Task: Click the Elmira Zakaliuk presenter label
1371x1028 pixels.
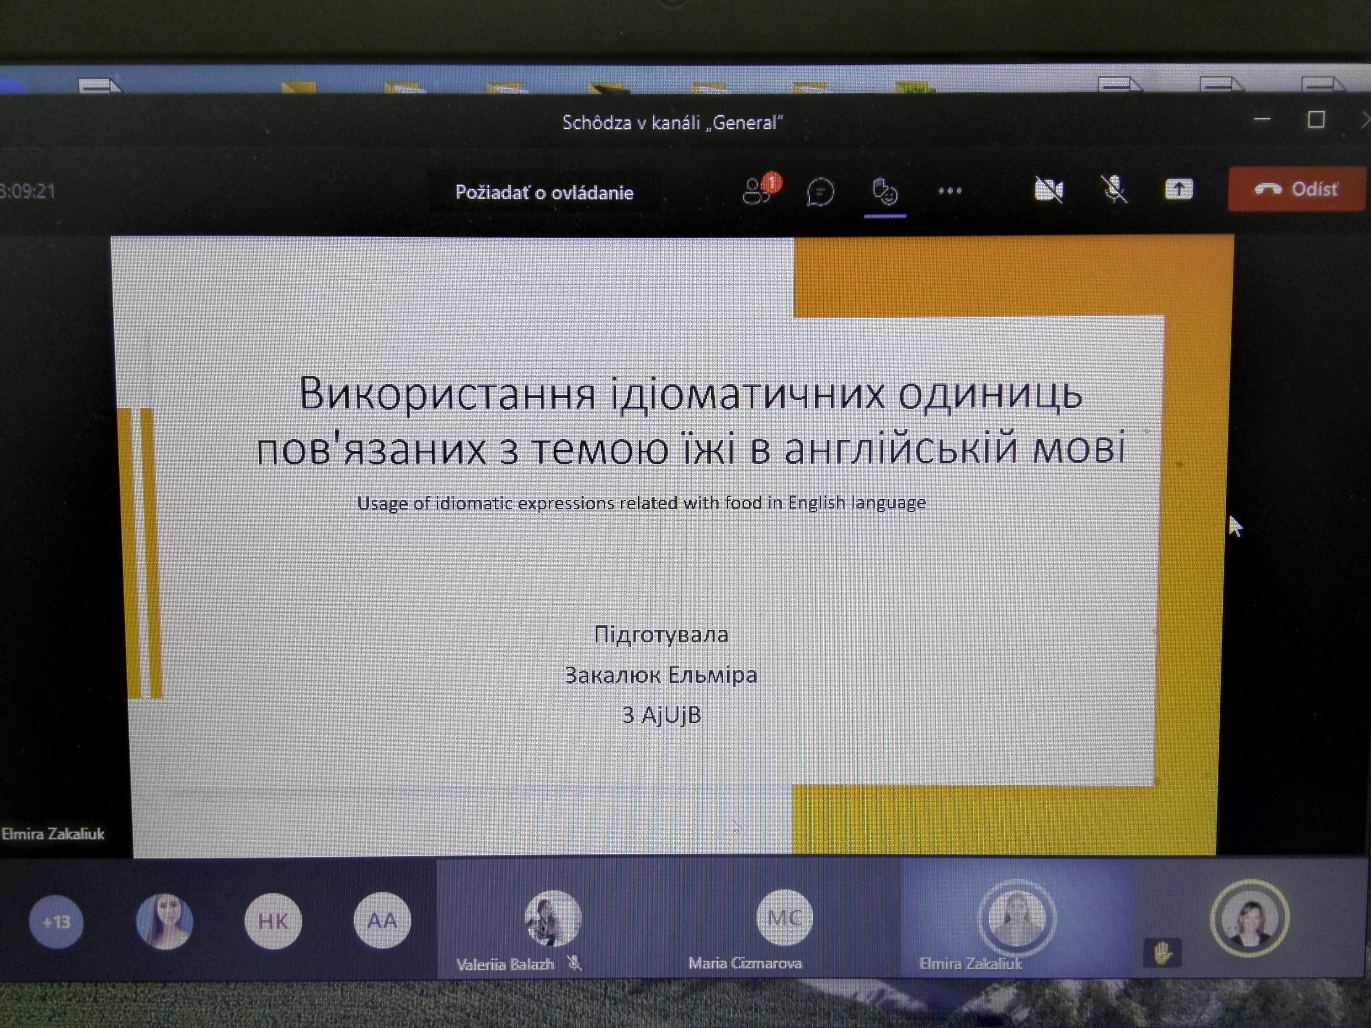Action: (53, 834)
